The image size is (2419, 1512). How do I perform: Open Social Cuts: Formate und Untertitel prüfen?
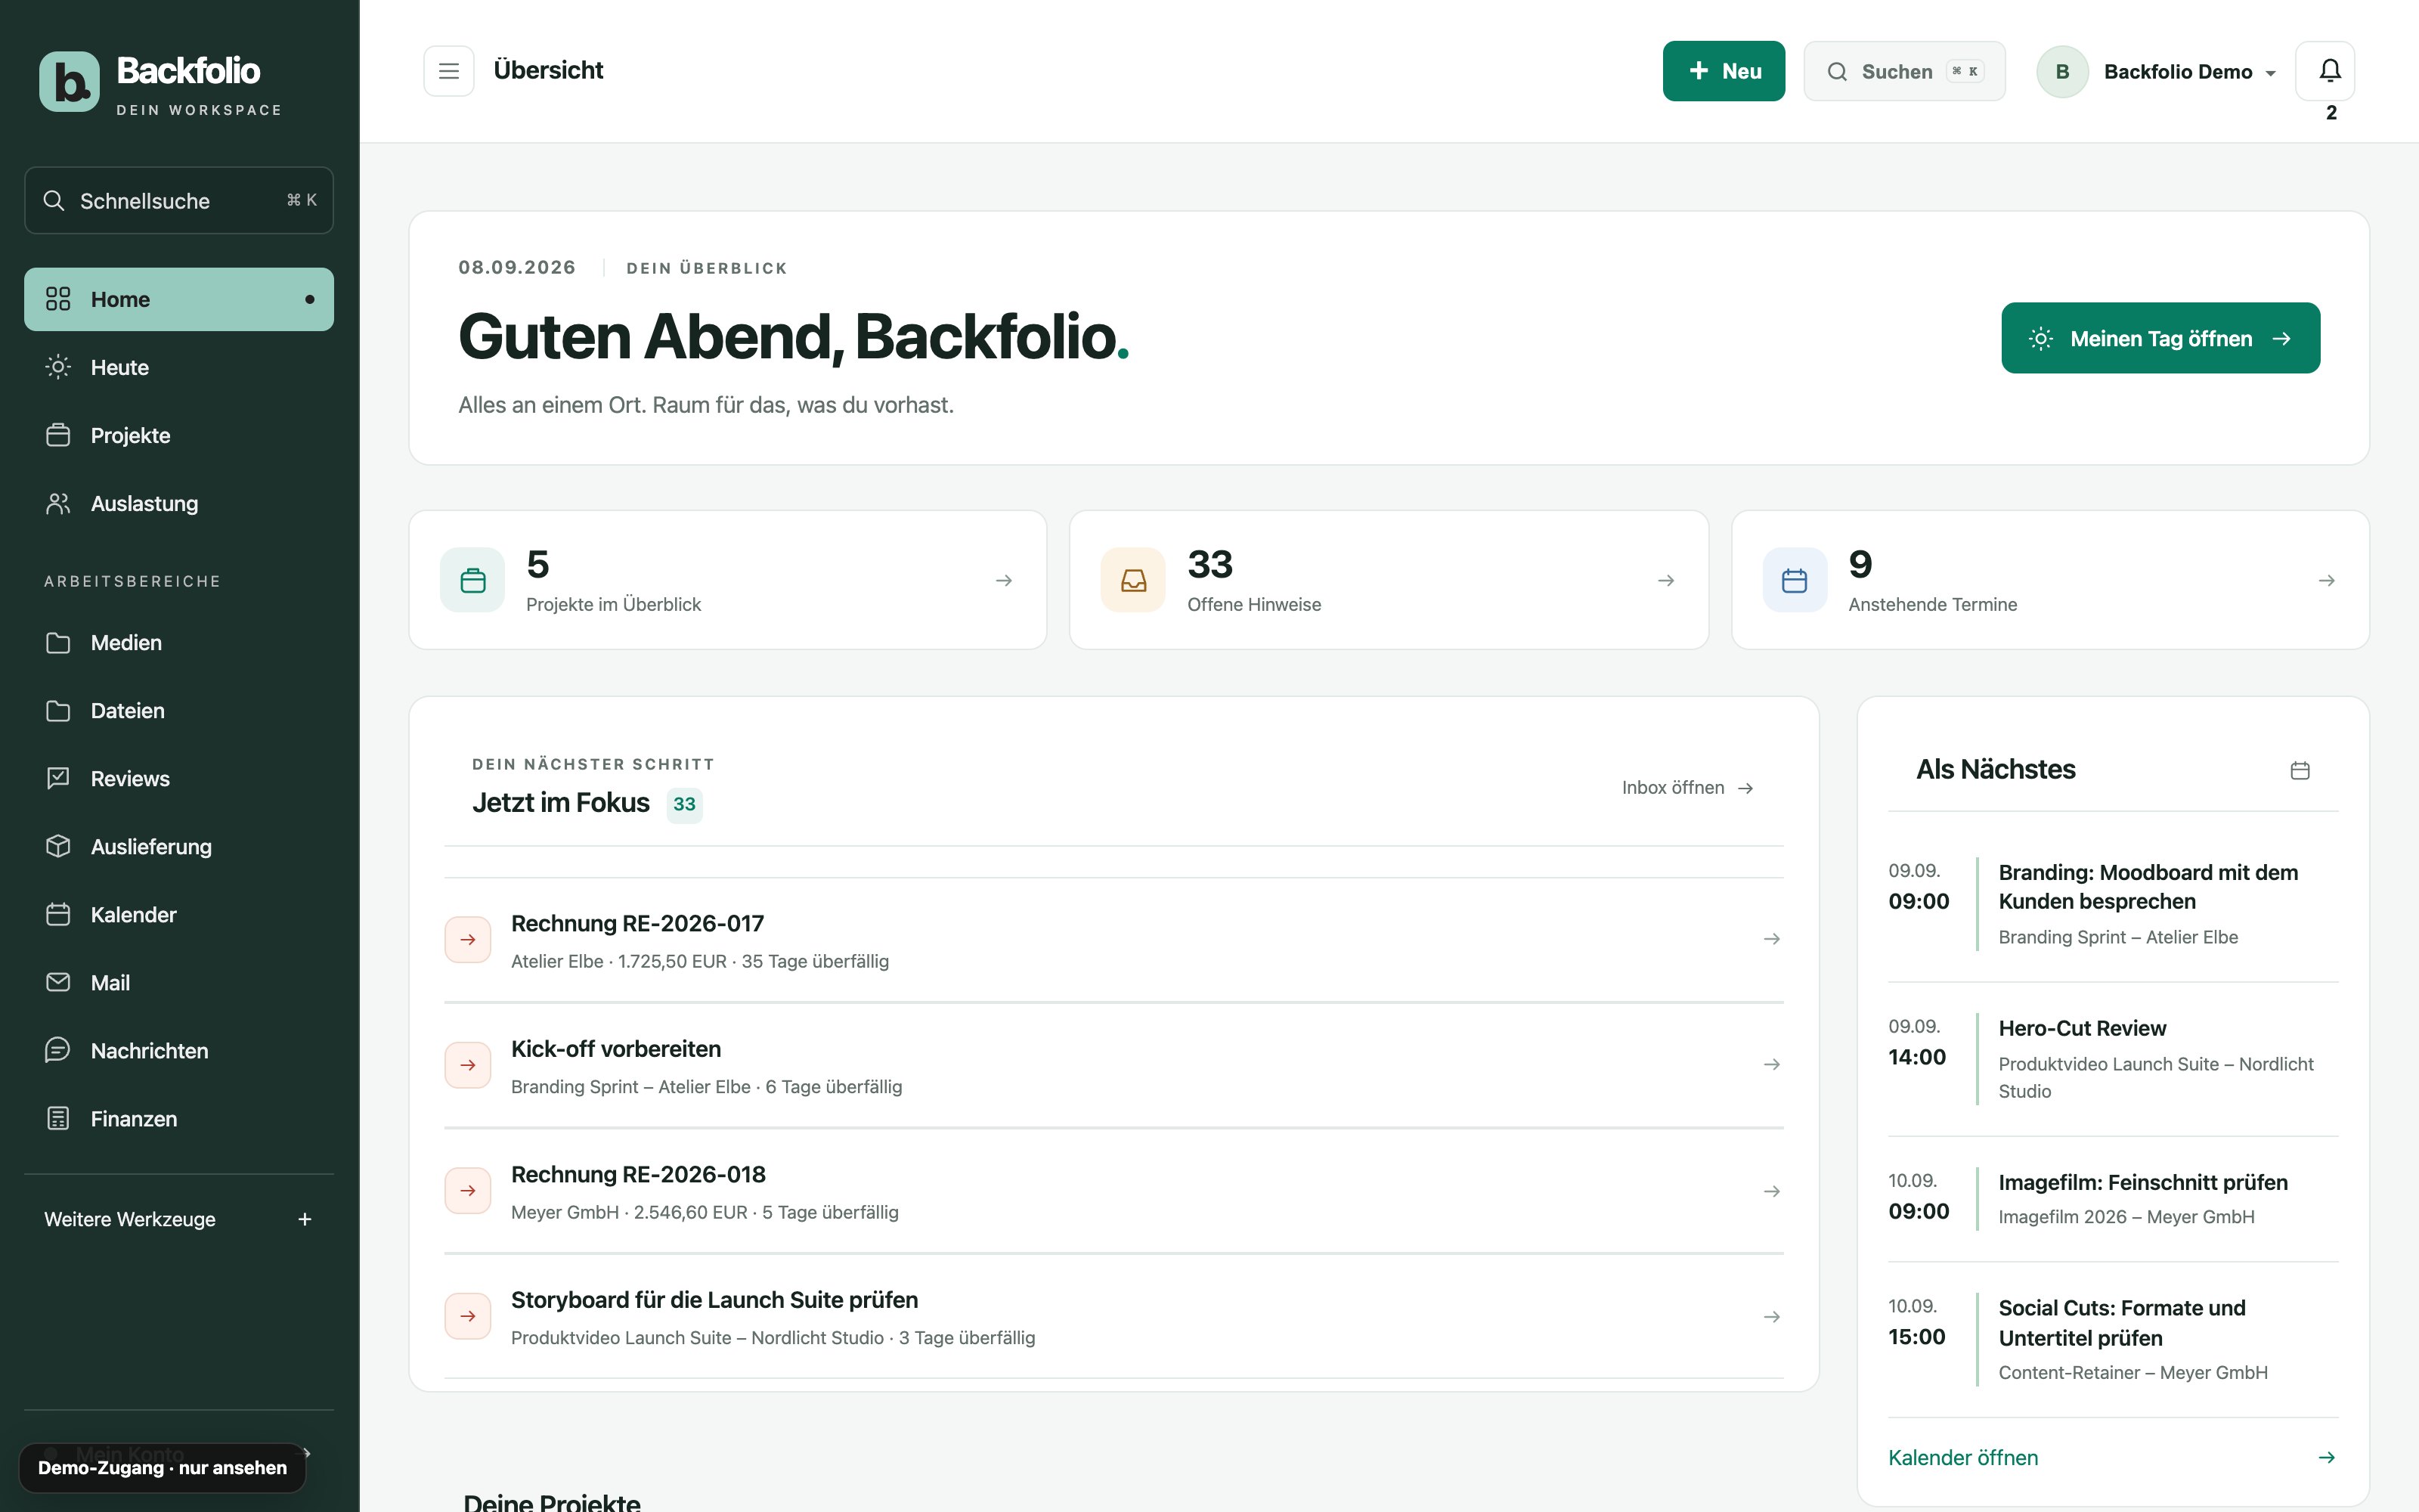tap(2113, 1339)
